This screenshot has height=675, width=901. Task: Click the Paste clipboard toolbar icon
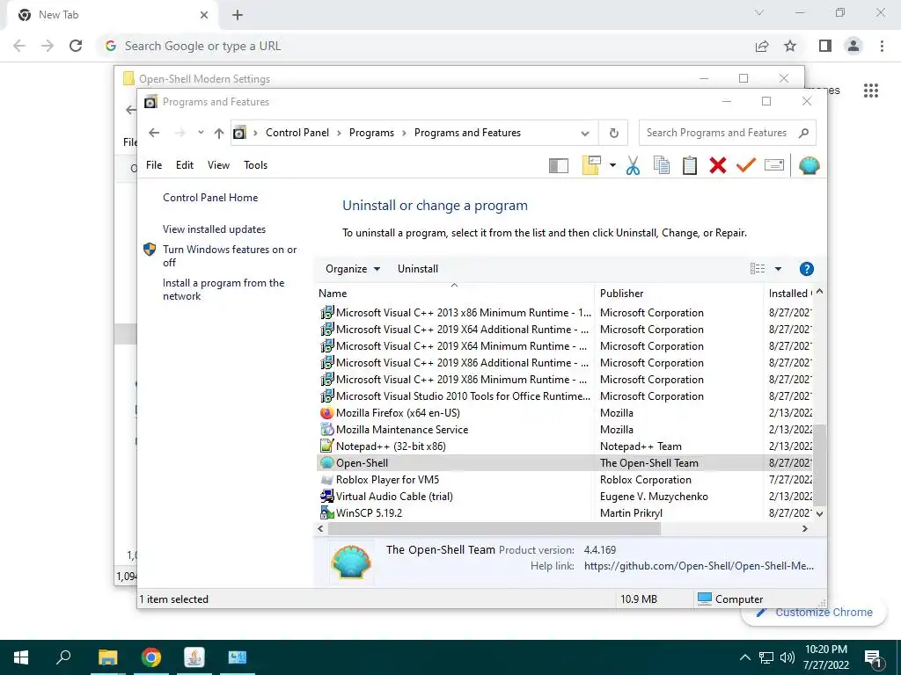(x=690, y=166)
